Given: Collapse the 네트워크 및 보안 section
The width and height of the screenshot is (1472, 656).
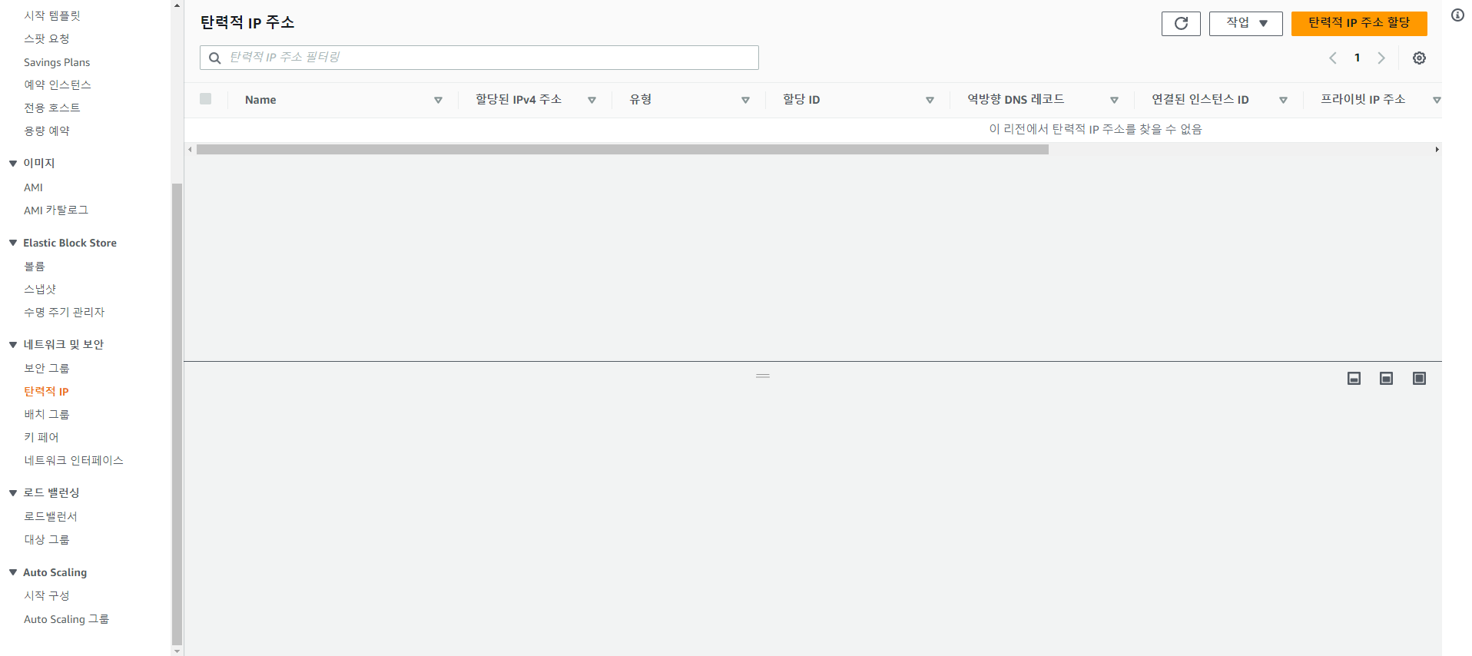Looking at the screenshot, I should point(13,344).
